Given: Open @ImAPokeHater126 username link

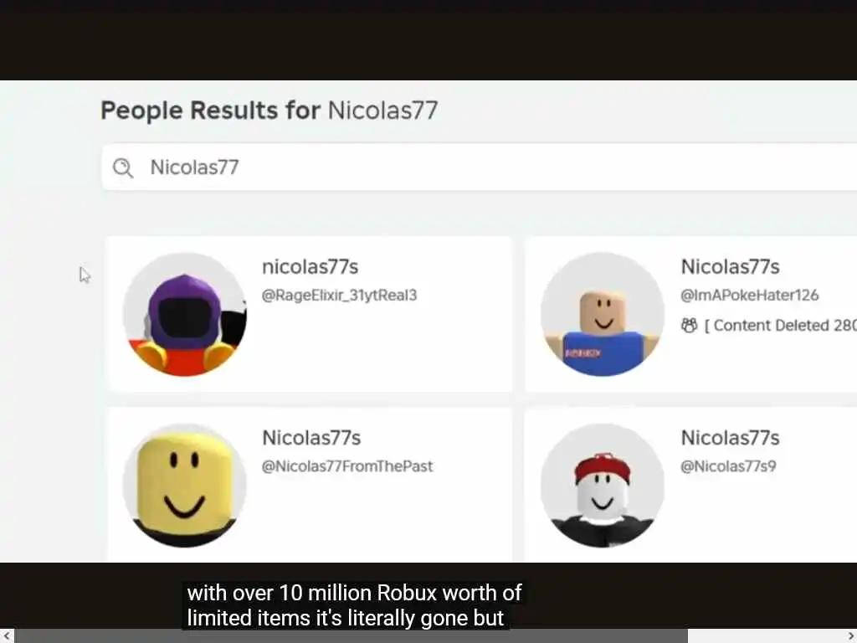Looking at the screenshot, I should (749, 296).
